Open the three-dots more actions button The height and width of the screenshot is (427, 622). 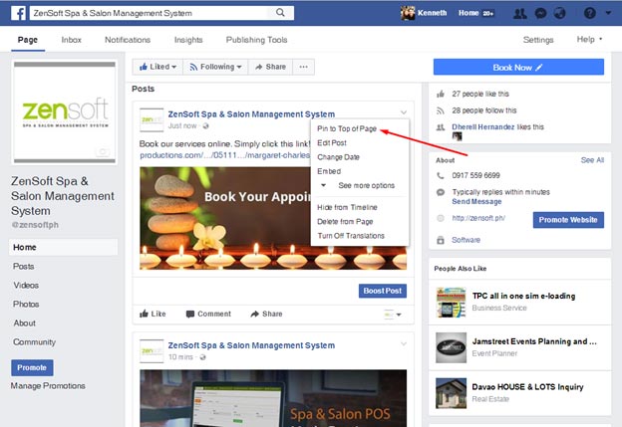(x=303, y=67)
